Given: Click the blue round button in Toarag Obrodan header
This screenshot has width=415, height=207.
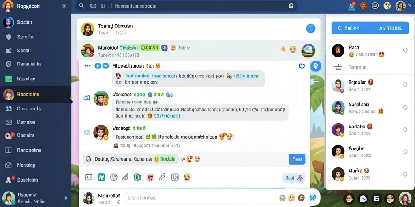Looking at the screenshot, I should coord(311,28).
